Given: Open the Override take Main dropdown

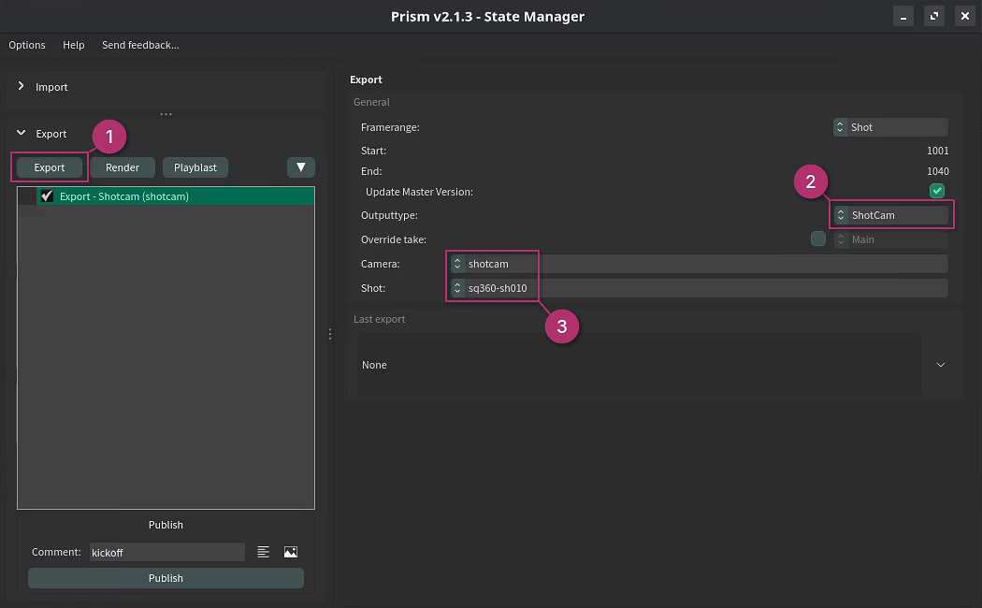Looking at the screenshot, I should [x=890, y=239].
